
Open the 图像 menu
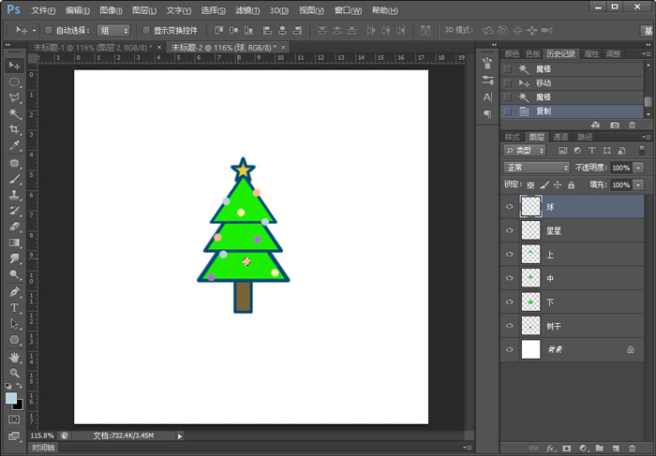pos(111,10)
